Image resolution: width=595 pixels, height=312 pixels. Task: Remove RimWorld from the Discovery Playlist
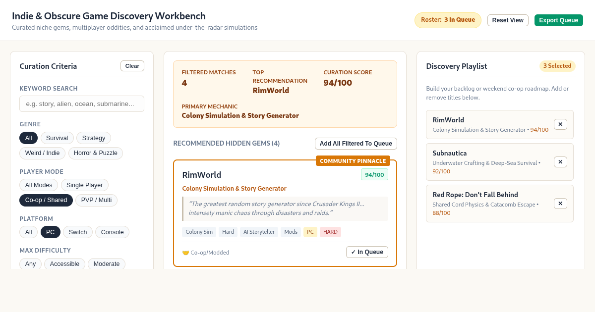[560, 124]
